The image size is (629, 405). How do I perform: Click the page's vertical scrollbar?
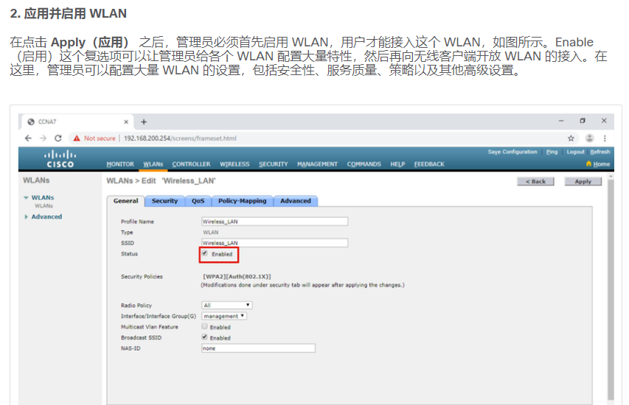click(x=610, y=295)
